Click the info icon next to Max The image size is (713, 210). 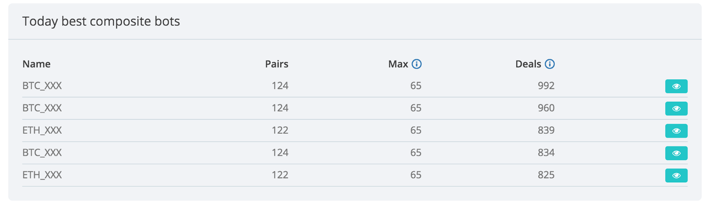tap(417, 64)
